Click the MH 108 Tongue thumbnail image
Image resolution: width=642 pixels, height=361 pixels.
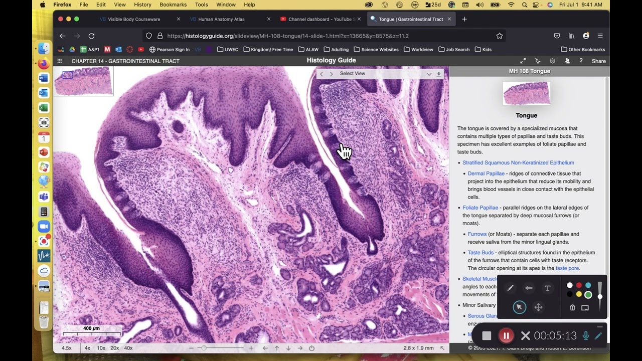tap(527, 93)
